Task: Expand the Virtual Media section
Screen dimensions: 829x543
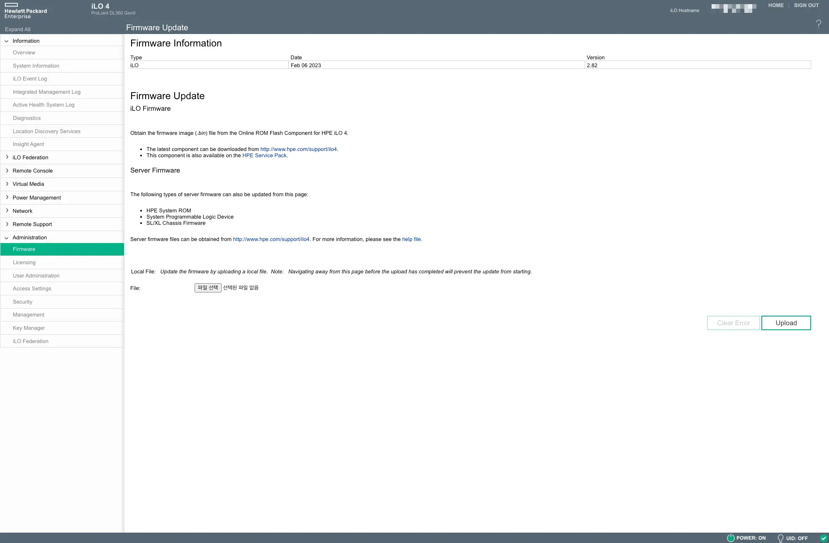Action: click(x=28, y=184)
